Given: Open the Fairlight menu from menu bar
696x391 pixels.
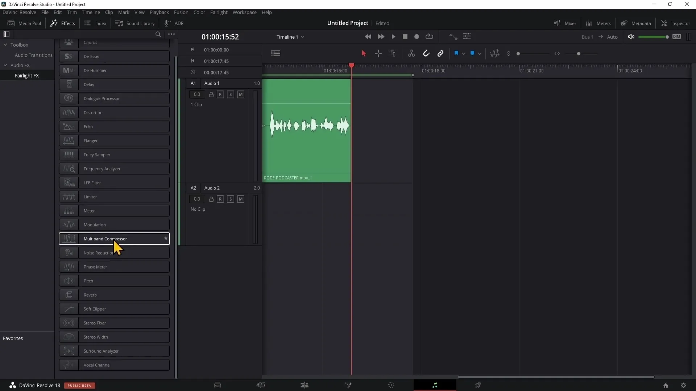Looking at the screenshot, I should [x=219, y=12].
